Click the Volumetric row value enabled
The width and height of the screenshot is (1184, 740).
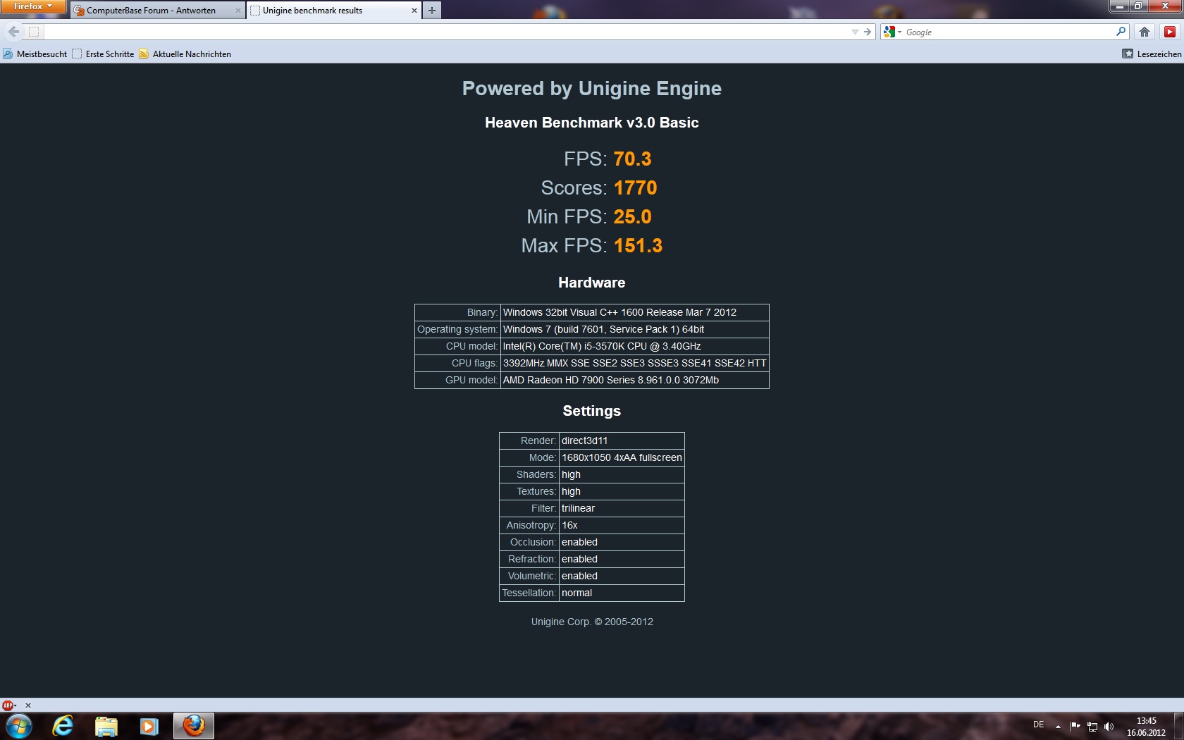pos(579,576)
